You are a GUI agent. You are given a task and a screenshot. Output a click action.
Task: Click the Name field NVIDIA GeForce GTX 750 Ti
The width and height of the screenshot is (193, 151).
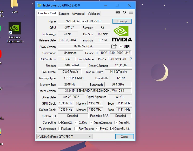click(x=84, y=21)
